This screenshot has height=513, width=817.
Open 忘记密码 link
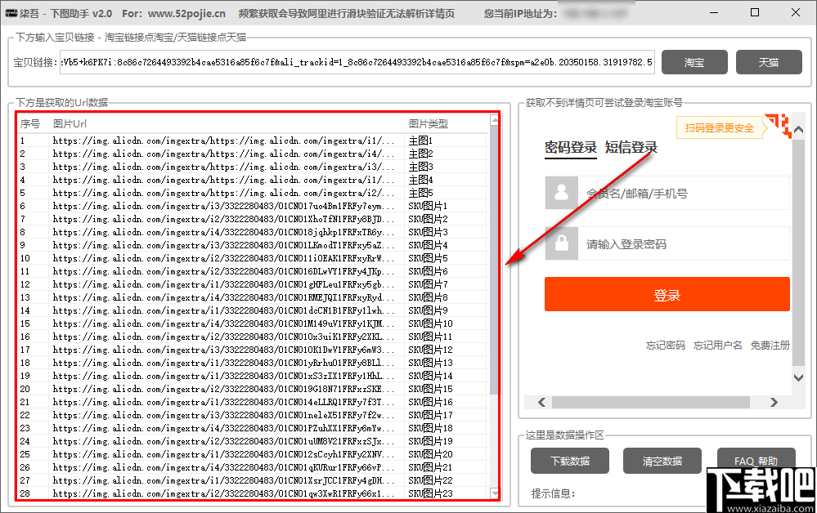(666, 345)
